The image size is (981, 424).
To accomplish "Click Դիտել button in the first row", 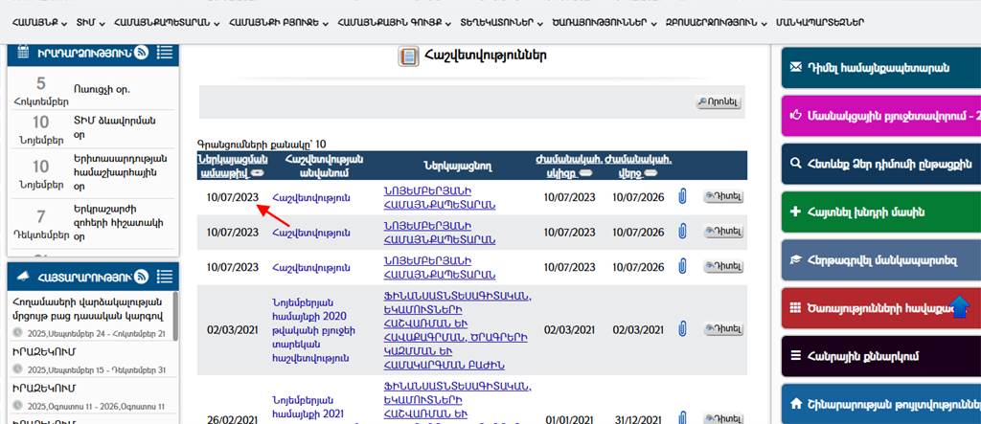I will click(723, 197).
